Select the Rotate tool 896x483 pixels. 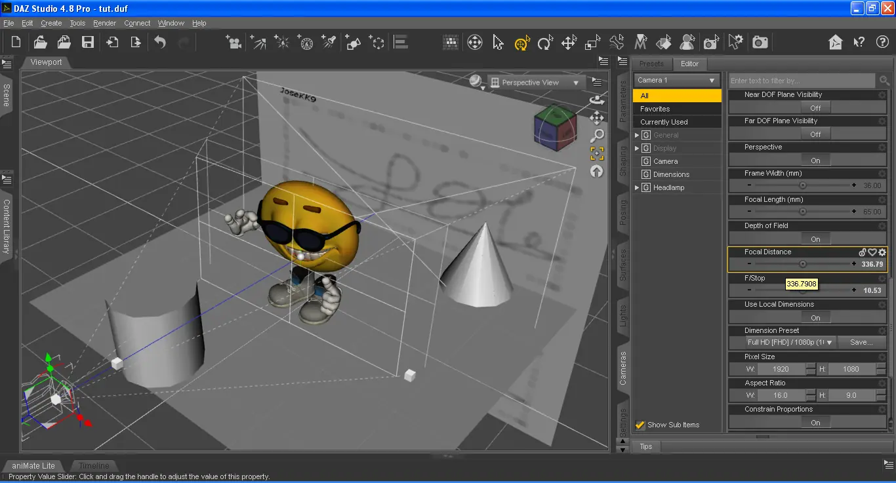tap(545, 41)
